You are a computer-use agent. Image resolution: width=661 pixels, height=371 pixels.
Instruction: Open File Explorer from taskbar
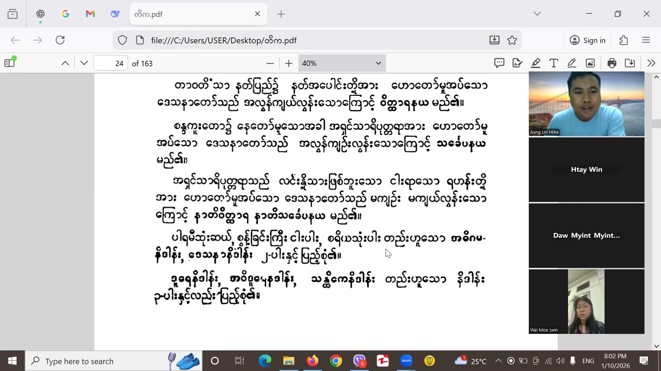(x=288, y=361)
